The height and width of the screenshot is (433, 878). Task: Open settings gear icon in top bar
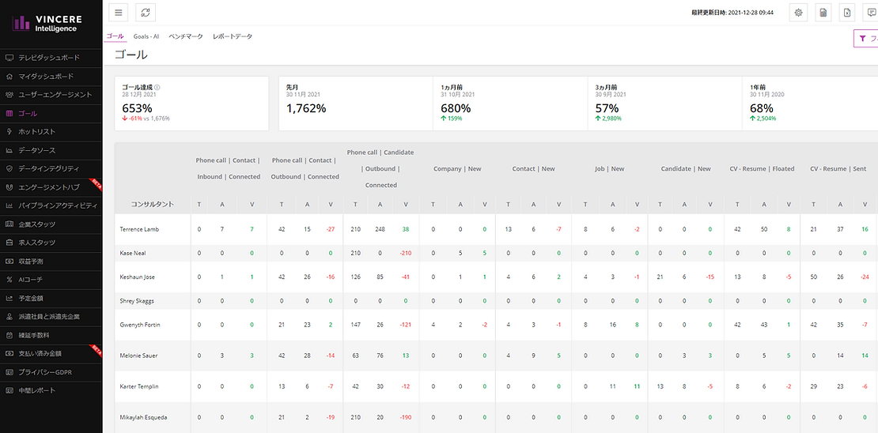798,13
